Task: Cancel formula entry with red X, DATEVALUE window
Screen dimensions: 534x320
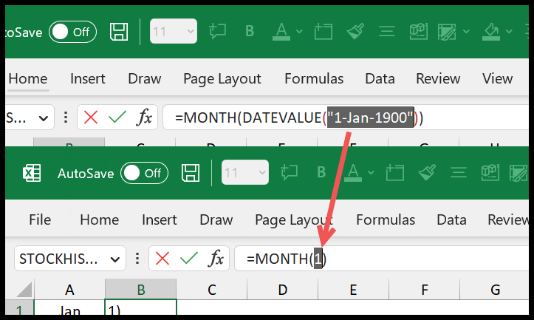Action: point(91,118)
